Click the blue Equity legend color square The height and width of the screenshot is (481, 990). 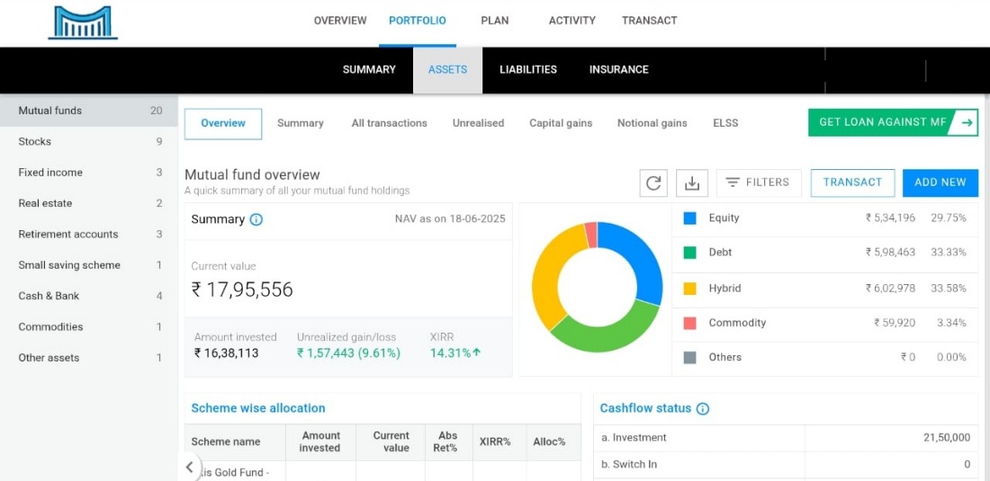click(x=690, y=218)
